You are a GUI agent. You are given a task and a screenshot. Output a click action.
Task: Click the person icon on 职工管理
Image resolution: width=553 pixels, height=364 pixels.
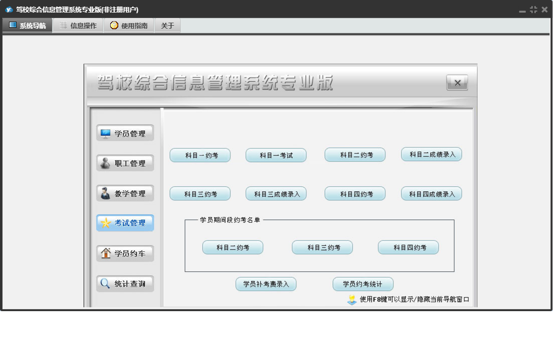(x=106, y=163)
